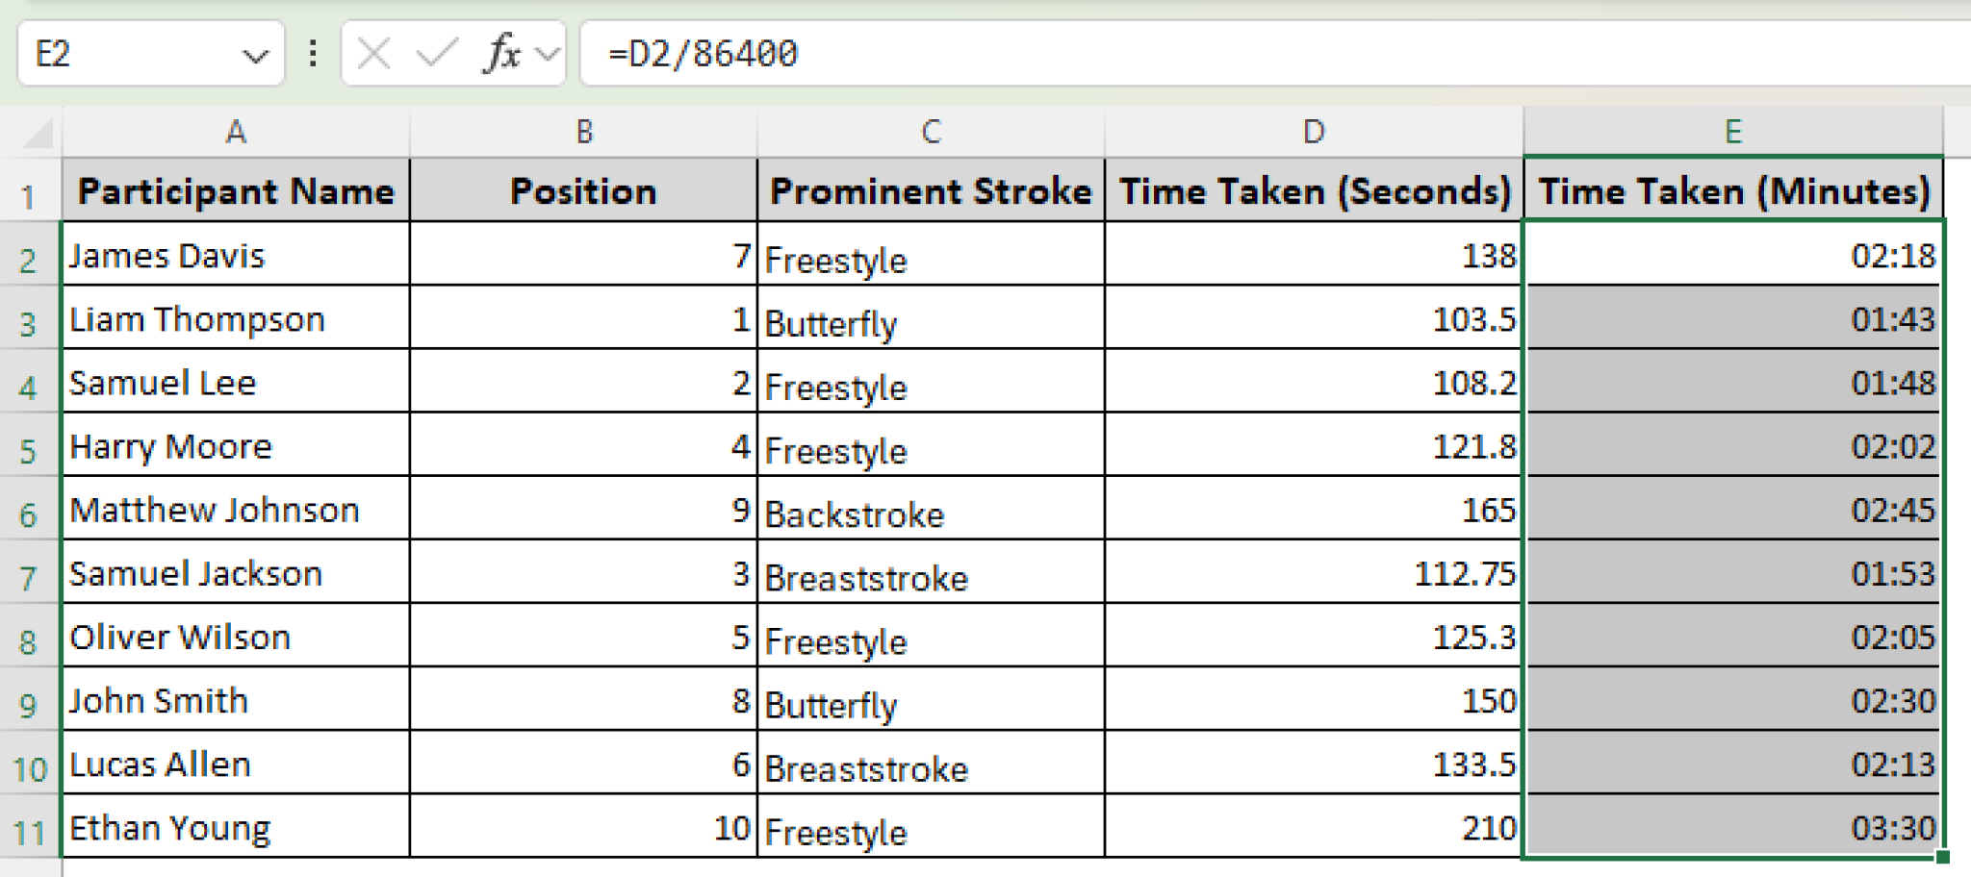Select row 5 header
Screen dimensions: 1971x877
tap(26, 446)
